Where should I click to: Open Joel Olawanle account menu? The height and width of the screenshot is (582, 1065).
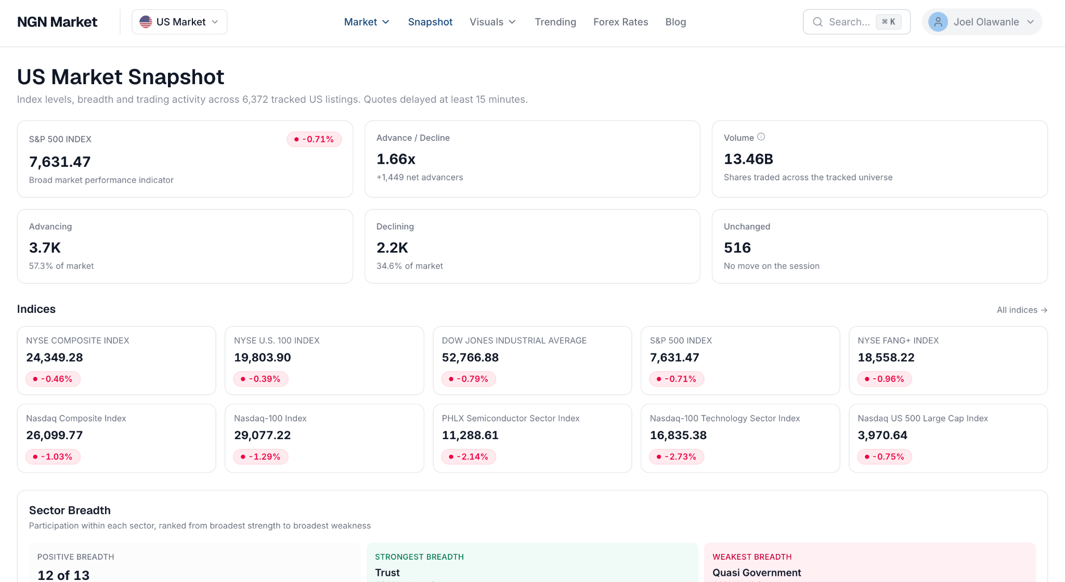coord(982,22)
